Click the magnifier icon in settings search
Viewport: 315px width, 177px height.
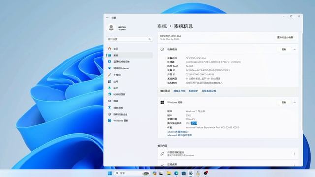click(149, 39)
